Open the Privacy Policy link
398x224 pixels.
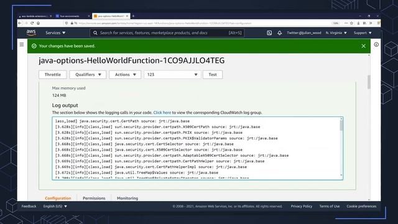click(x=301, y=206)
